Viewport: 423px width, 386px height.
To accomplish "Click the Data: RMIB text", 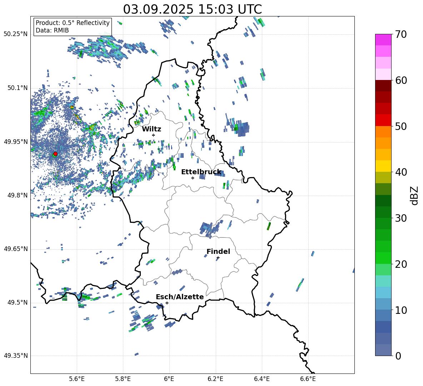I will click(52, 30).
